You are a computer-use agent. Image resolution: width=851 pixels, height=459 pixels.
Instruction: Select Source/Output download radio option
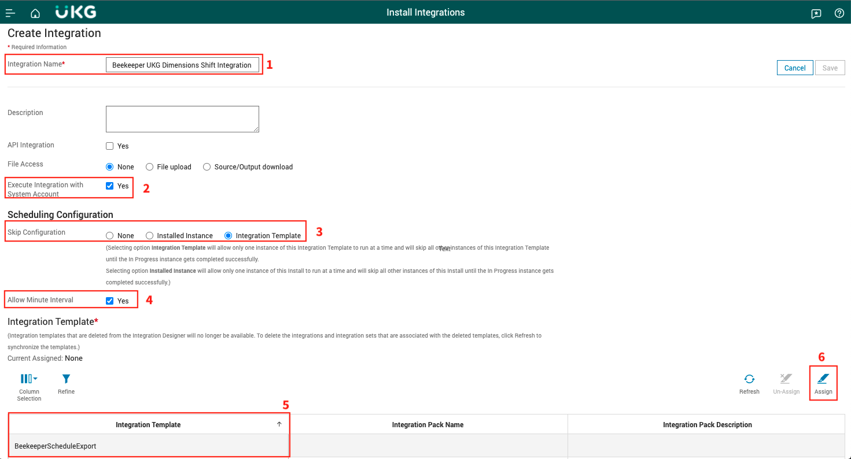coord(207,167)
